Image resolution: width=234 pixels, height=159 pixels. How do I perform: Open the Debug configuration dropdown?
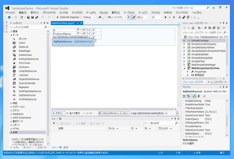(x=94, y=17)
